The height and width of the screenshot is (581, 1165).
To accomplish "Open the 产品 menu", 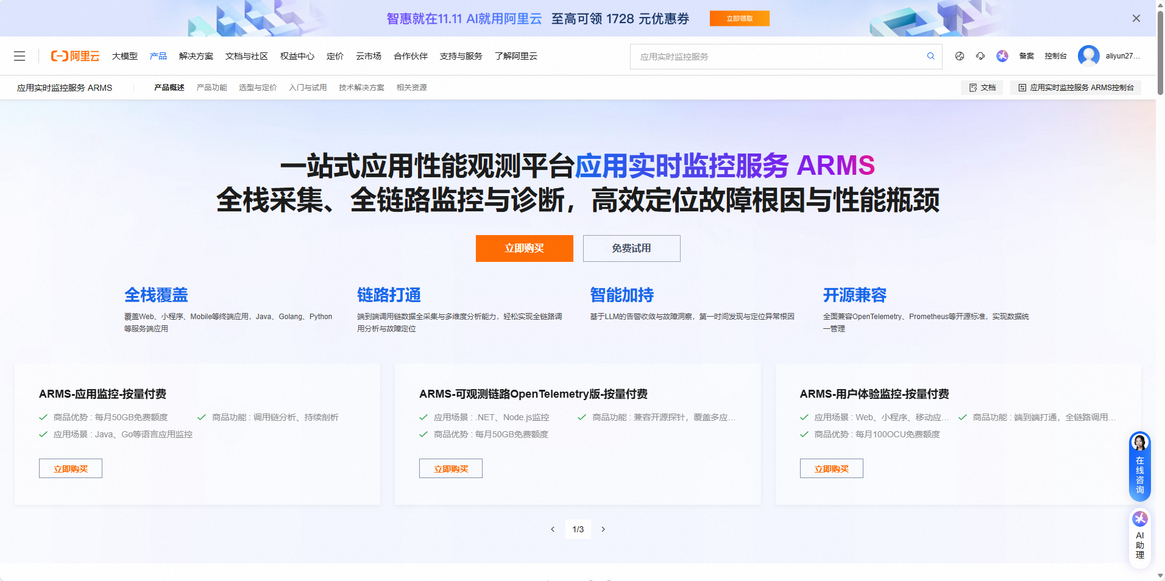I will tap(158, 56).
